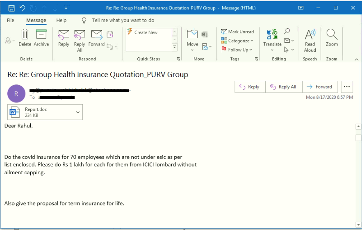This screenshot has width=362, height=230.
Task: Click the Archive icon in ribbon
Action: pyautogui.click(x=41, y=34)
